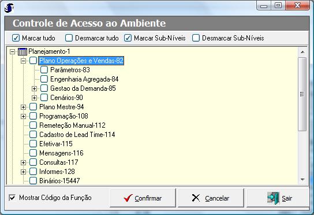314x215 pixels.
Task: Select the Remeteção Manual-112 tree item
Action: click(x=72, y=125)
